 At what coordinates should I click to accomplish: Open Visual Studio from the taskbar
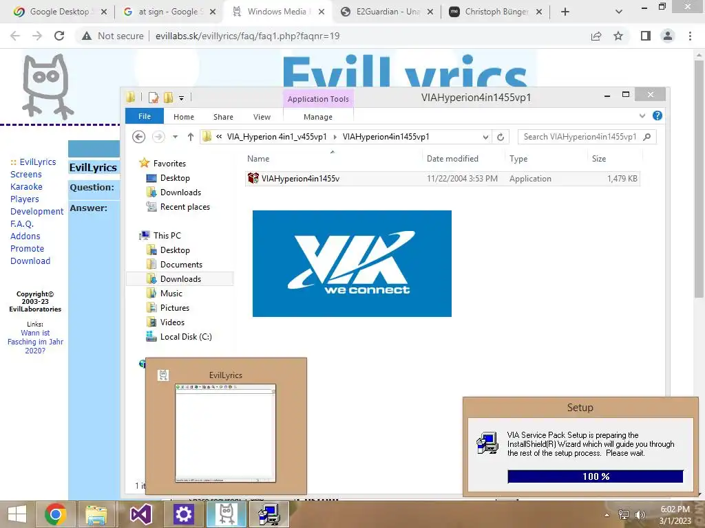click(x=140, y=514)
